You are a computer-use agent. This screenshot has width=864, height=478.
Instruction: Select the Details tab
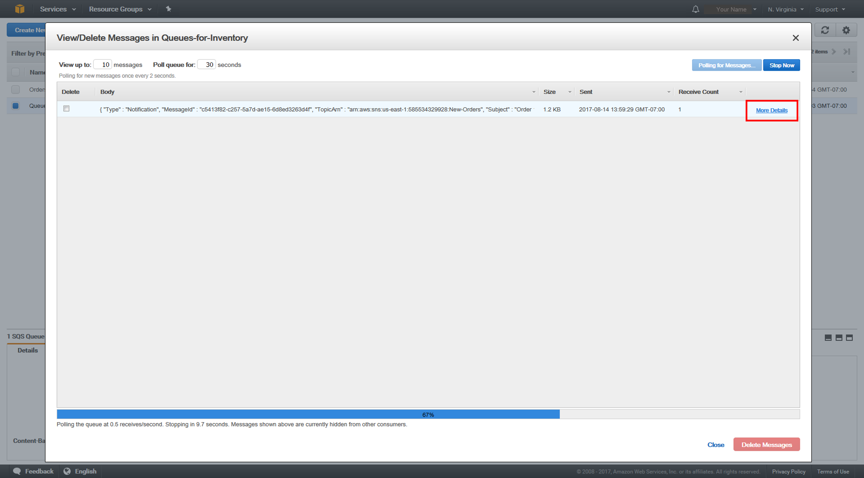click(28, 350)
